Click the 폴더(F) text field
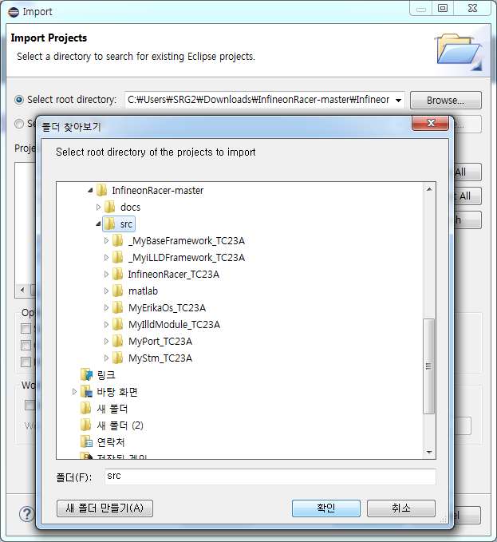Image resolution: width=497 pixels, height=542 pixels. (270, 477)
